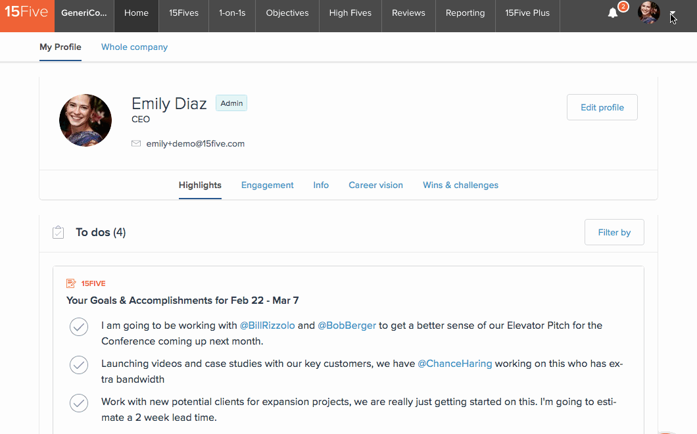The width and height of the screenshot is (697, 434).
Task: Click the Edit profile button
Action: pos(602,107)
